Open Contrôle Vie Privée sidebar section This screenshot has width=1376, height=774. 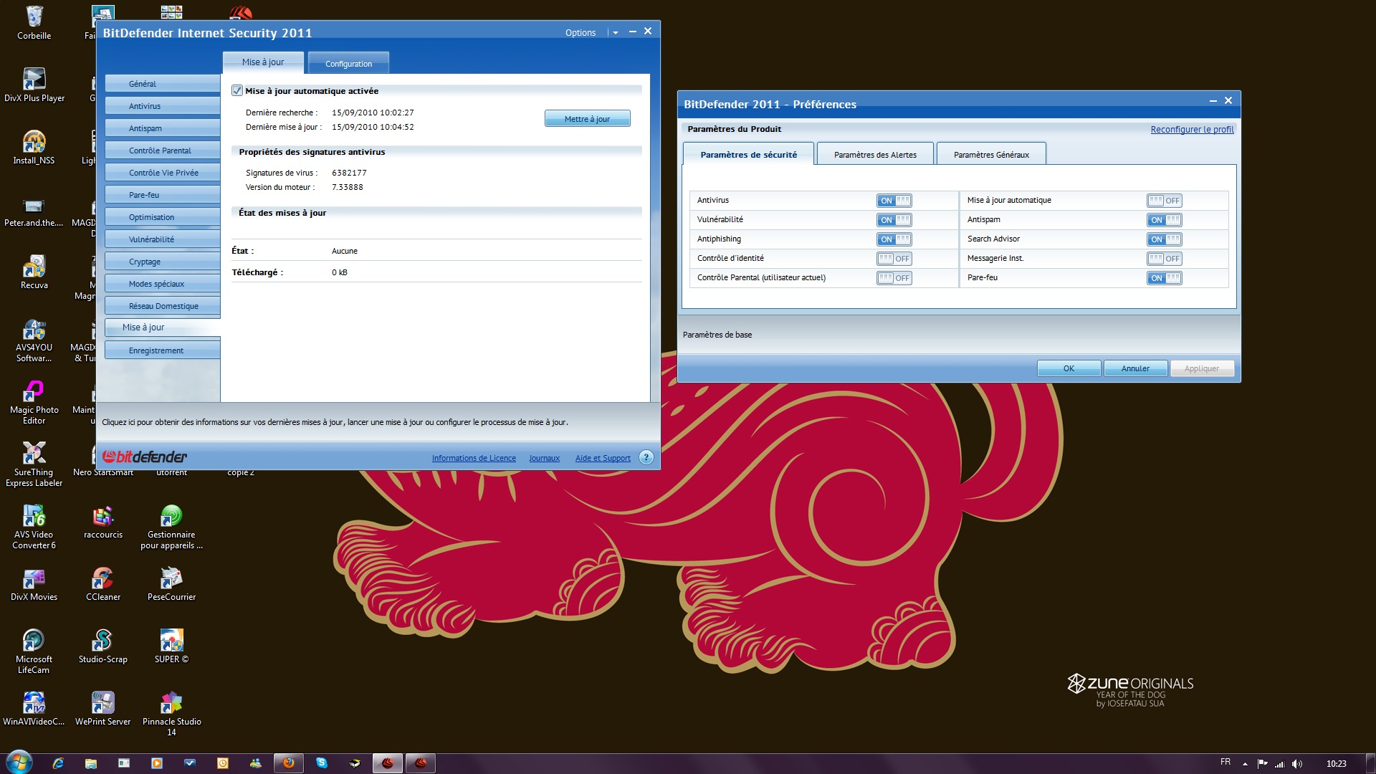point(163,173)
